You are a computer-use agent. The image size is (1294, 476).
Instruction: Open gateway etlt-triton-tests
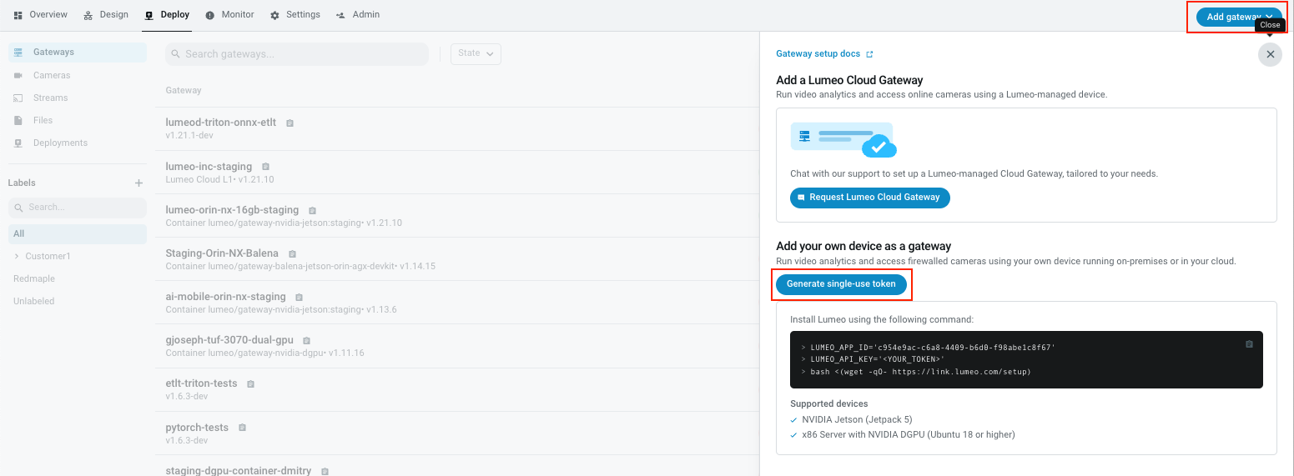(201, 383)
